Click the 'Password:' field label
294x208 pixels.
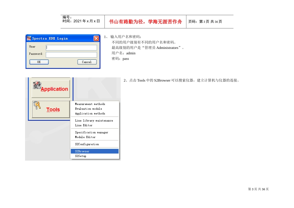coord(36,54)
